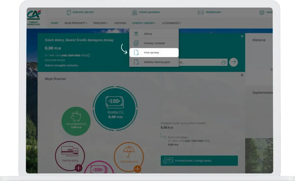Click plus badge on Zamów kartę circle
This screenshot has width=295, height=181.
[78, 168]
